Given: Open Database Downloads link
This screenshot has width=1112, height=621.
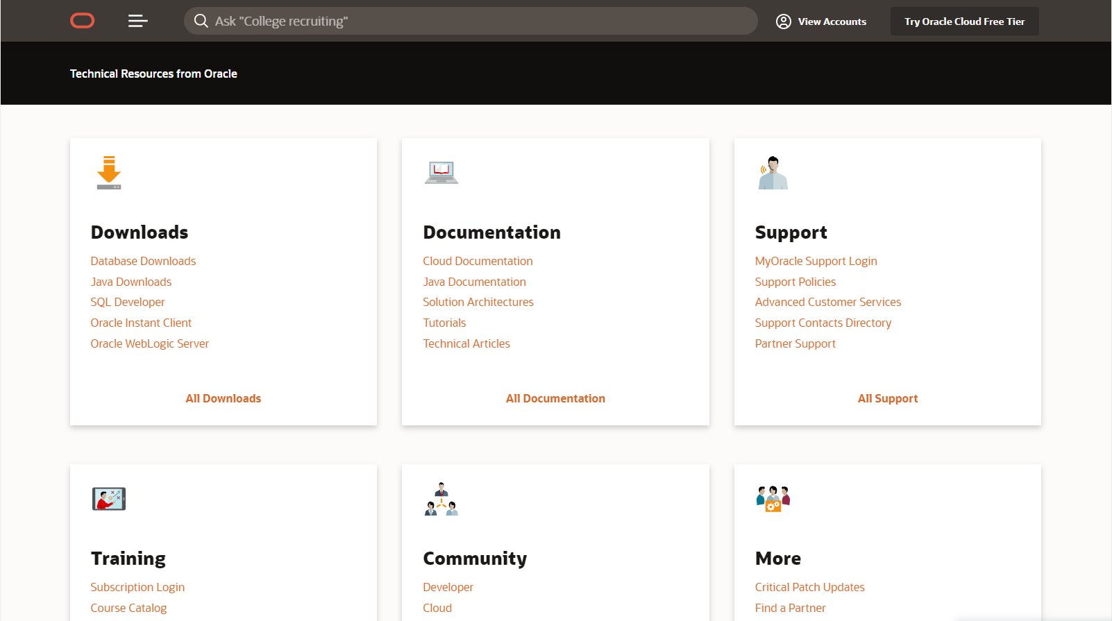Looking at the screenshot, I should 143,261.
